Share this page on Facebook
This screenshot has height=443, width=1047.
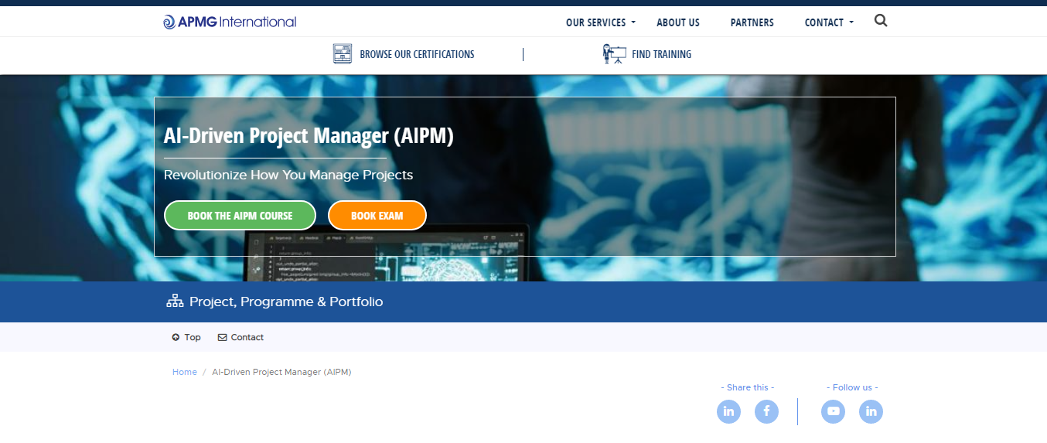766,411
